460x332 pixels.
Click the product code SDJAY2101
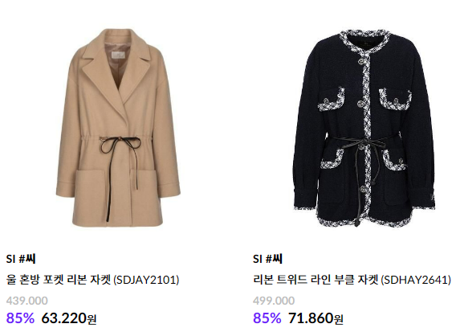click(x=146, y=280)
